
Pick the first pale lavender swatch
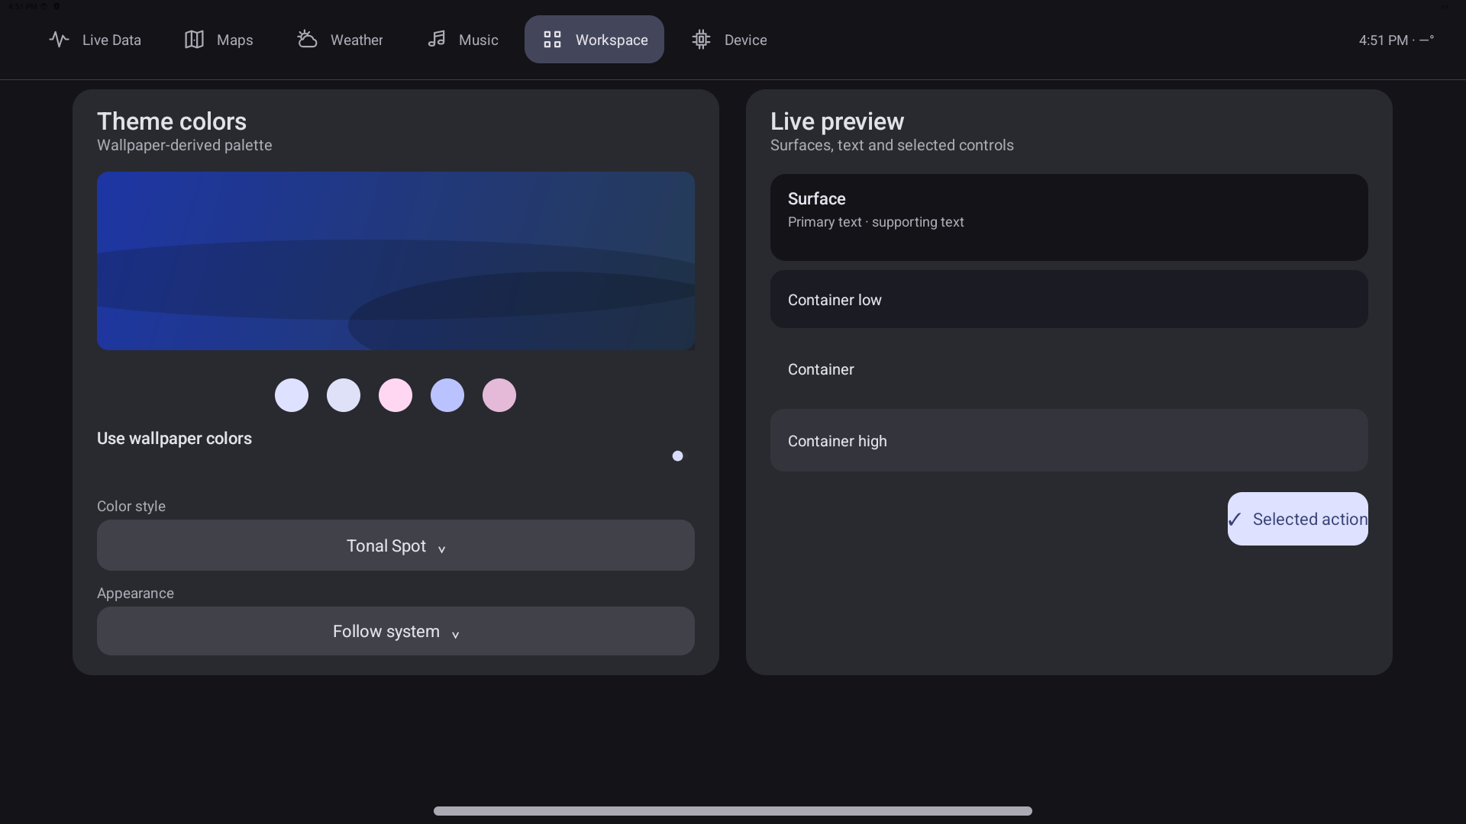pos(292,395)
